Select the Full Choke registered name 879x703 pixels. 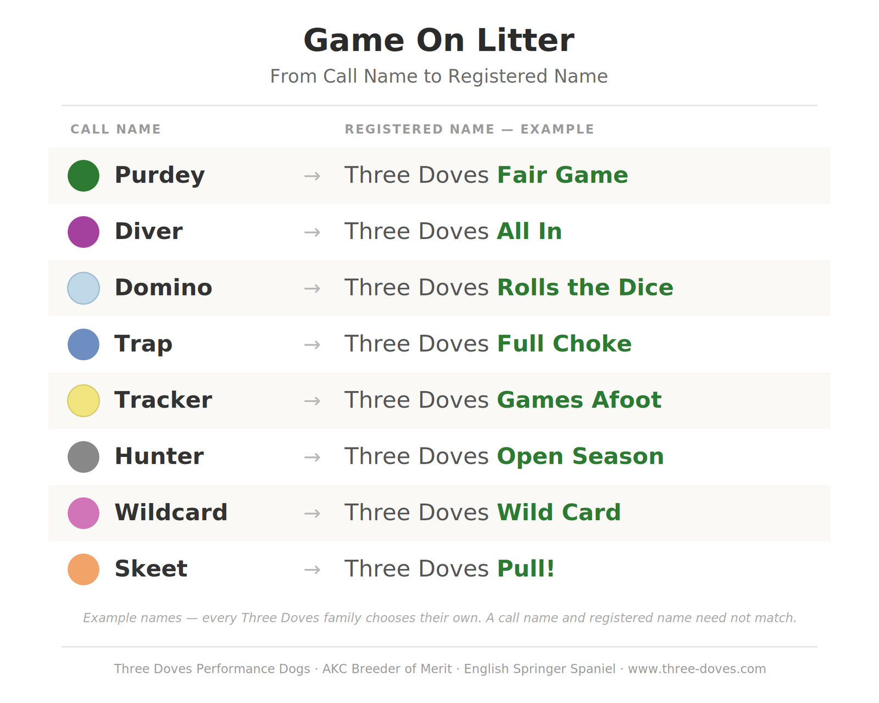(x=564, y=344)
